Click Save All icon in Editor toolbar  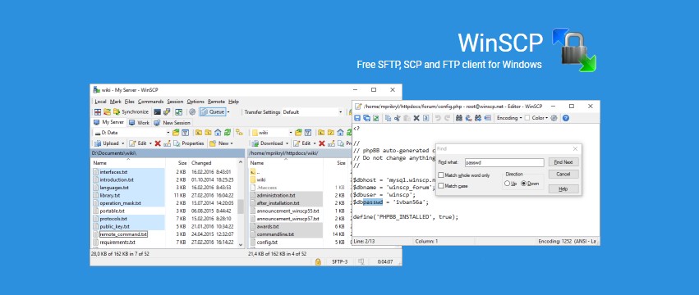click(x=367, y=118)
